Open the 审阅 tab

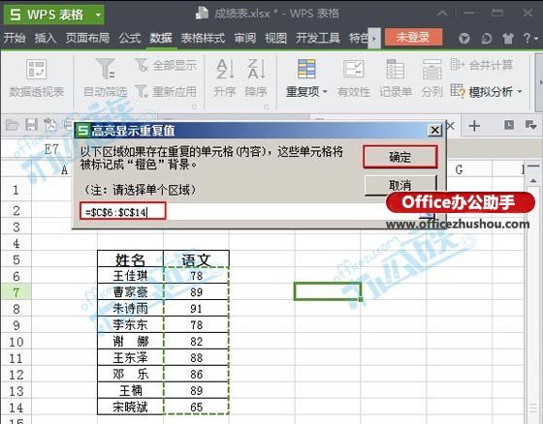245,38
